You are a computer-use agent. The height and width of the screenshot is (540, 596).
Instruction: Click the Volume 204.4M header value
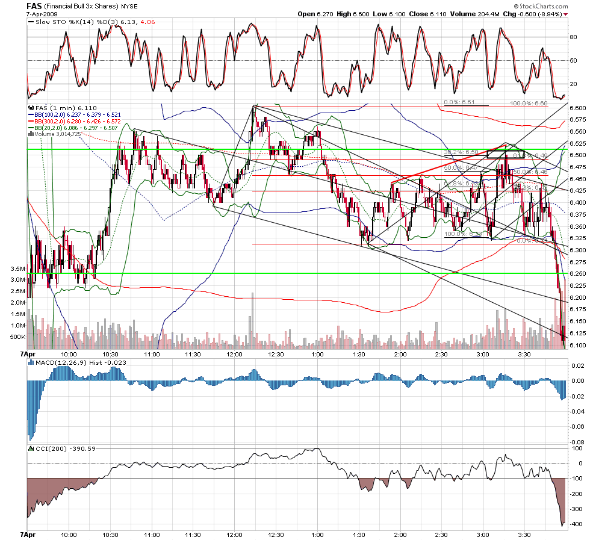point(474,14)
